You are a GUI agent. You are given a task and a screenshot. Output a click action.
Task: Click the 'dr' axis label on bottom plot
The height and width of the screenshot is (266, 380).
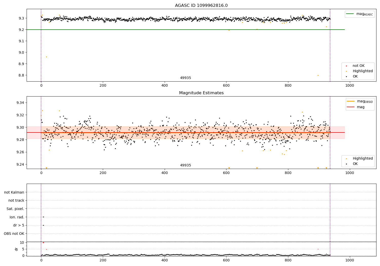point(16,249)
